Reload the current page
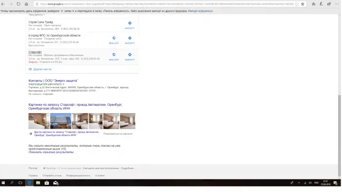Screen dimensions: 342x192 point(19,4)
